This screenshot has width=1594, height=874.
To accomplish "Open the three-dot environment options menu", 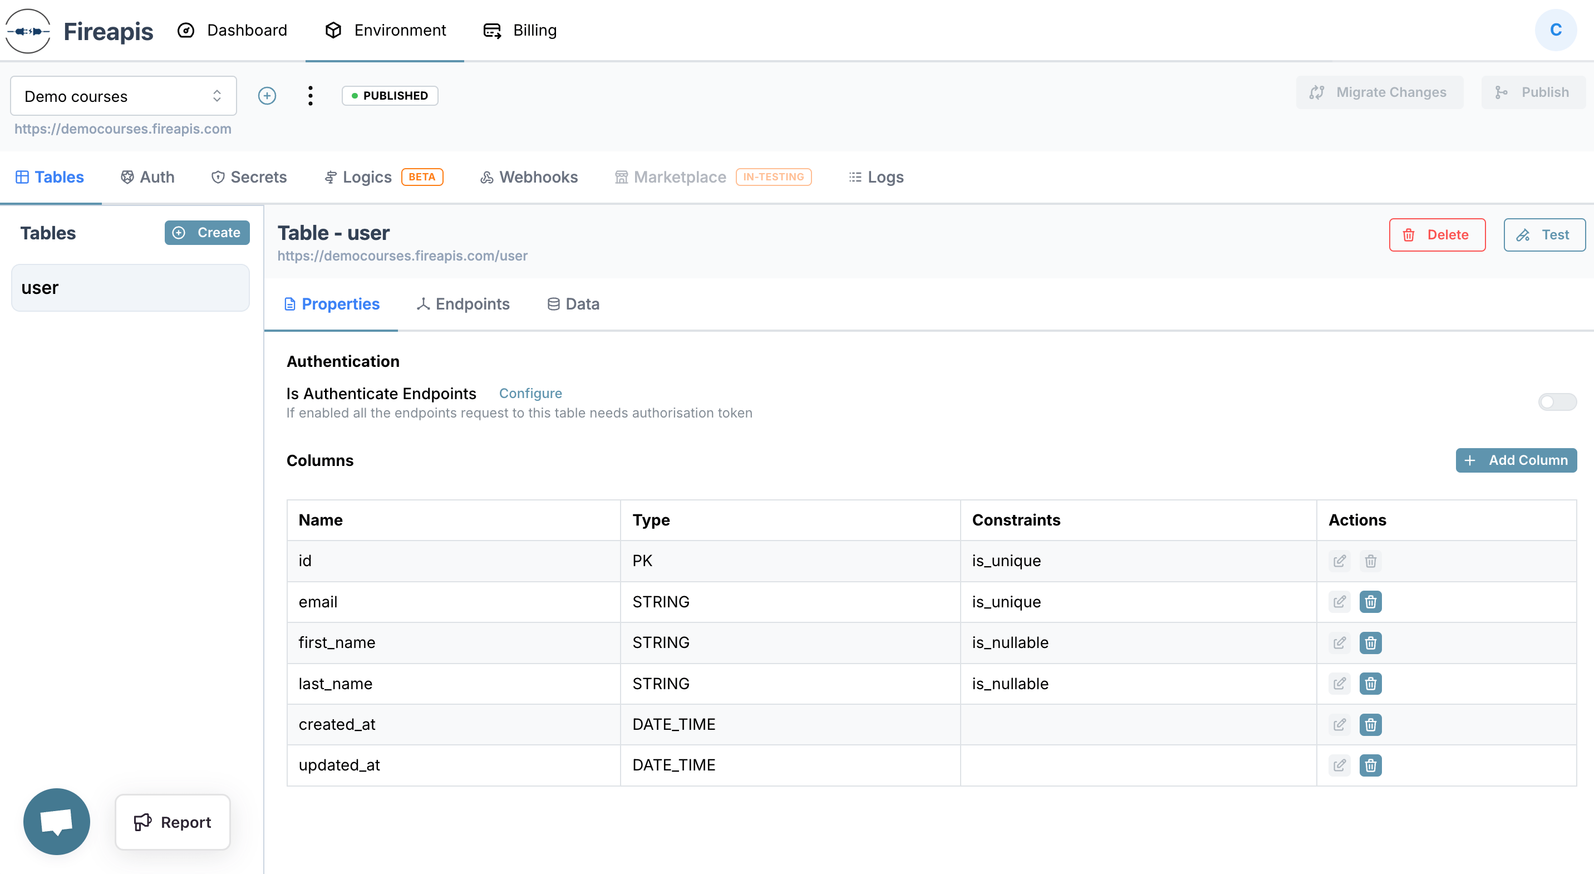I will [310, 95].
